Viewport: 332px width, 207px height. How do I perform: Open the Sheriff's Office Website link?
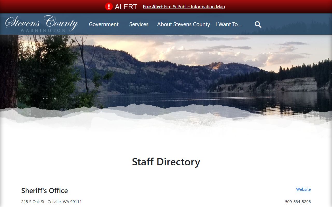click(x=303, y=189)
